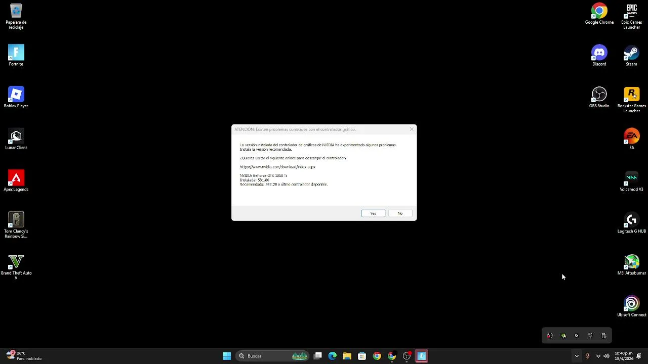Open pinned Chrome icon beside Microsoft Store

[x=377, y=356]
